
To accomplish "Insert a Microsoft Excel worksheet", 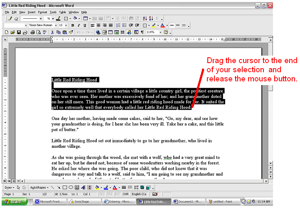I will (116, 32).
